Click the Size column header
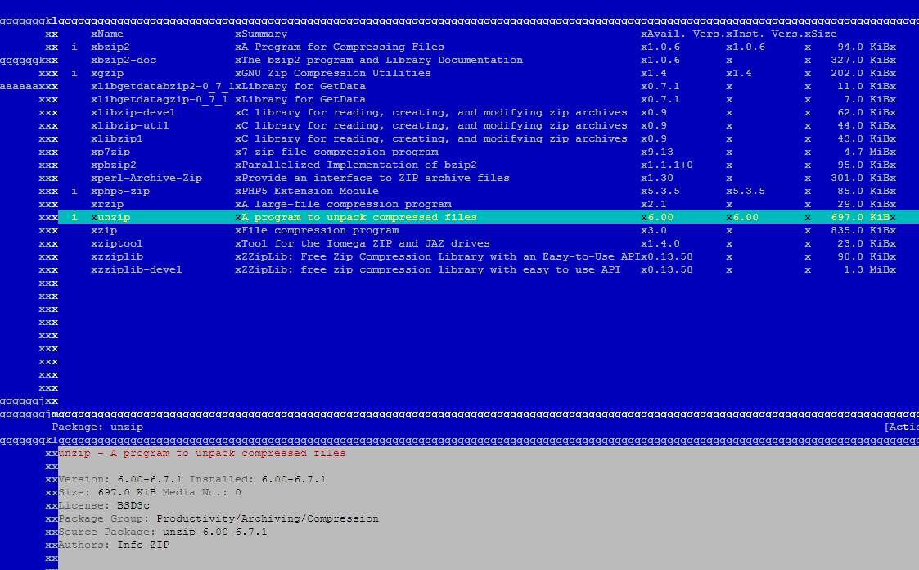 point(823,34)
